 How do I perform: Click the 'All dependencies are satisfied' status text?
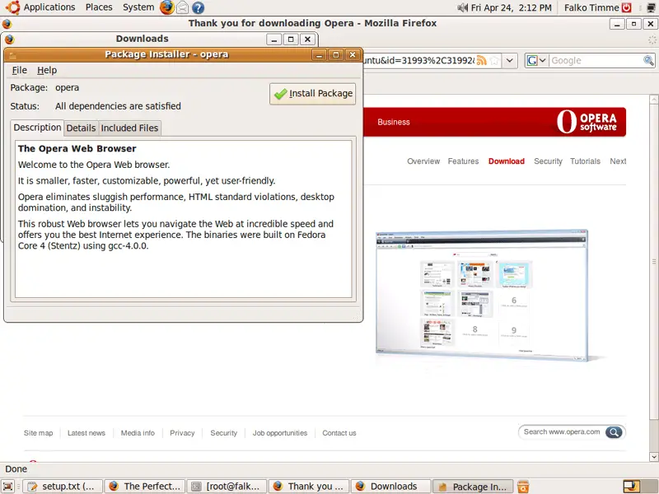[x=118, y=106]
